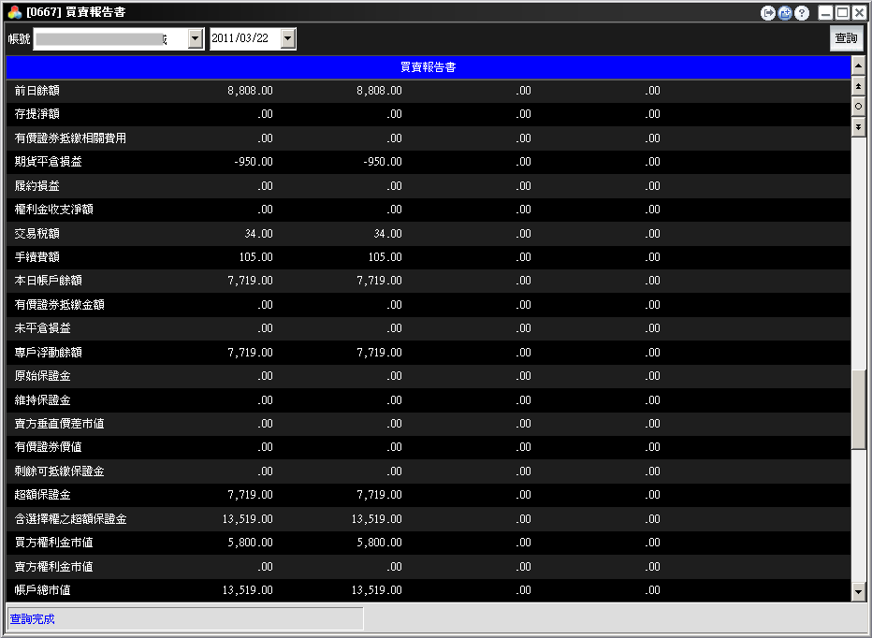Viewport: 872px width, 638px height.
Task: Click first-column -950.00 in 期貨平倉損益 row
Action: [254, 162]
